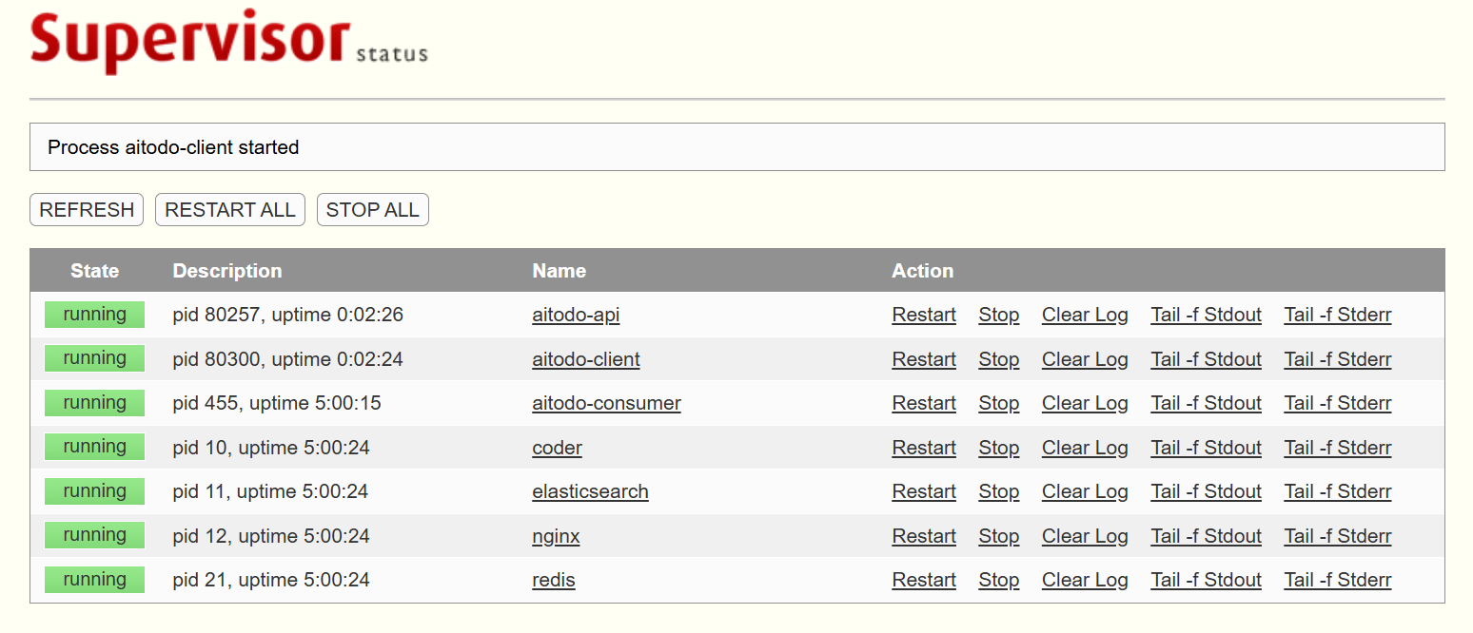Clear Log for coder
Screen dimensions: 1473x633
point(1085,448)
